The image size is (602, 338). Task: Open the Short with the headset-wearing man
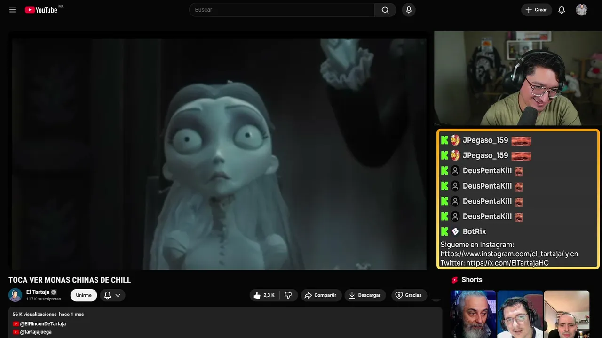tap(520, 314)
